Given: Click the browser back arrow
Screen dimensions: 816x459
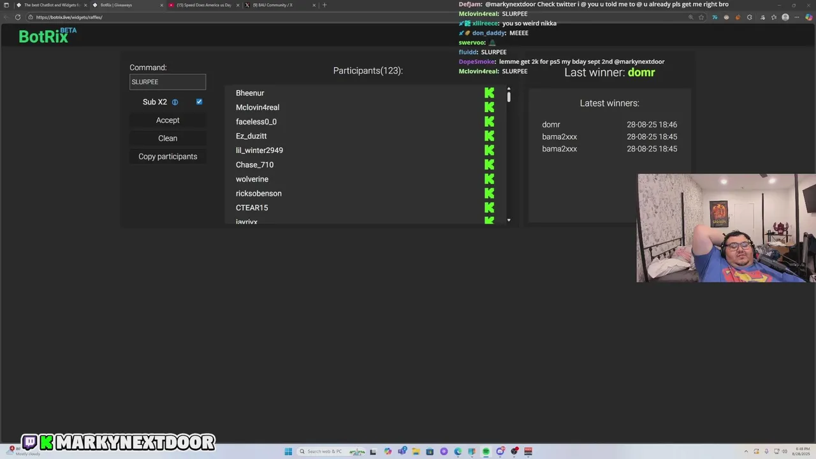Looking at the screenshot, I should 6,17.
